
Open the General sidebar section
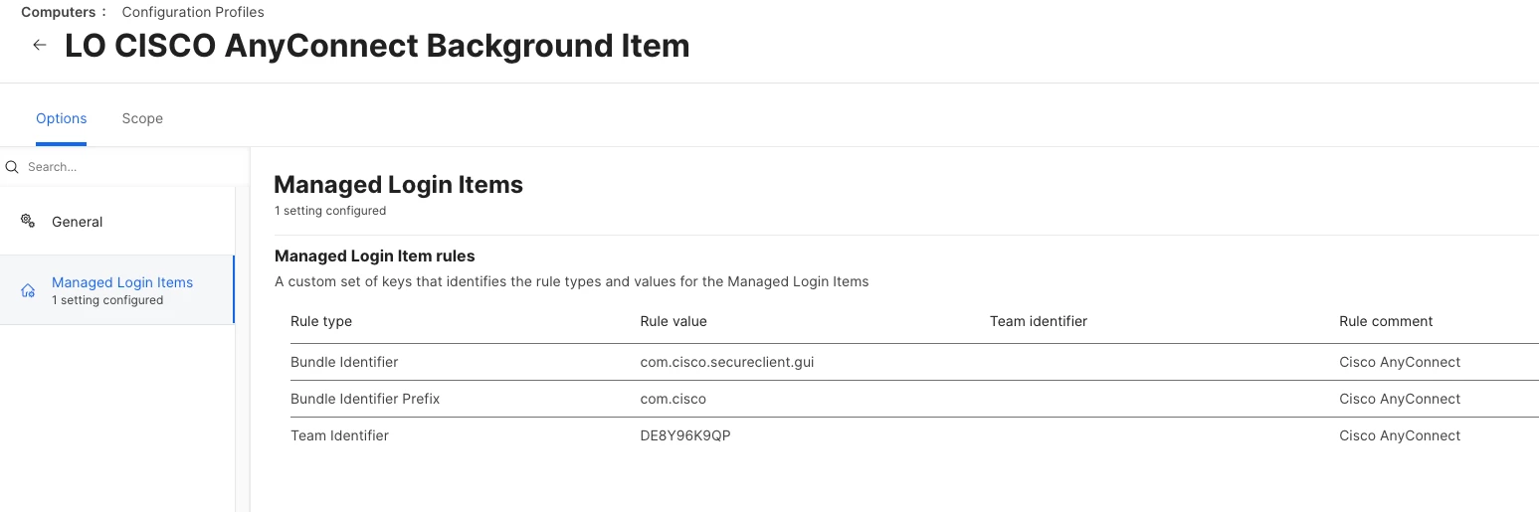(117, 221)
